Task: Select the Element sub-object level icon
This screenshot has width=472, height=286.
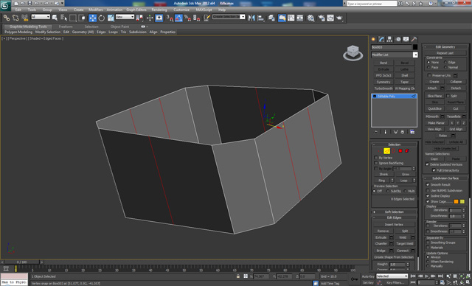Action: pyautogui.click(x=407, y=151)
